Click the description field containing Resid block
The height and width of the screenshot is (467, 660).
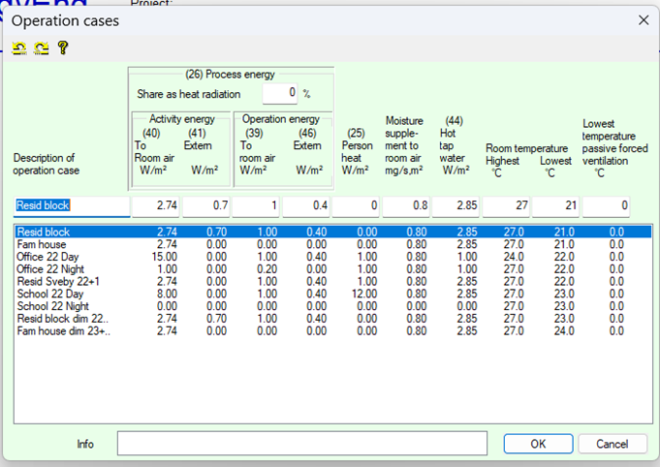pos(72,206)
